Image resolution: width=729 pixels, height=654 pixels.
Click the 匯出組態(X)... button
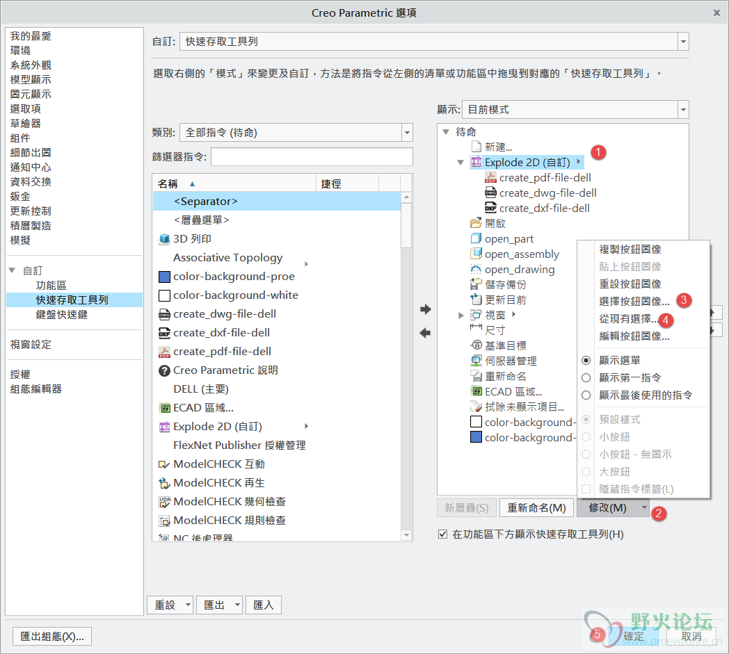pos(52,637)
